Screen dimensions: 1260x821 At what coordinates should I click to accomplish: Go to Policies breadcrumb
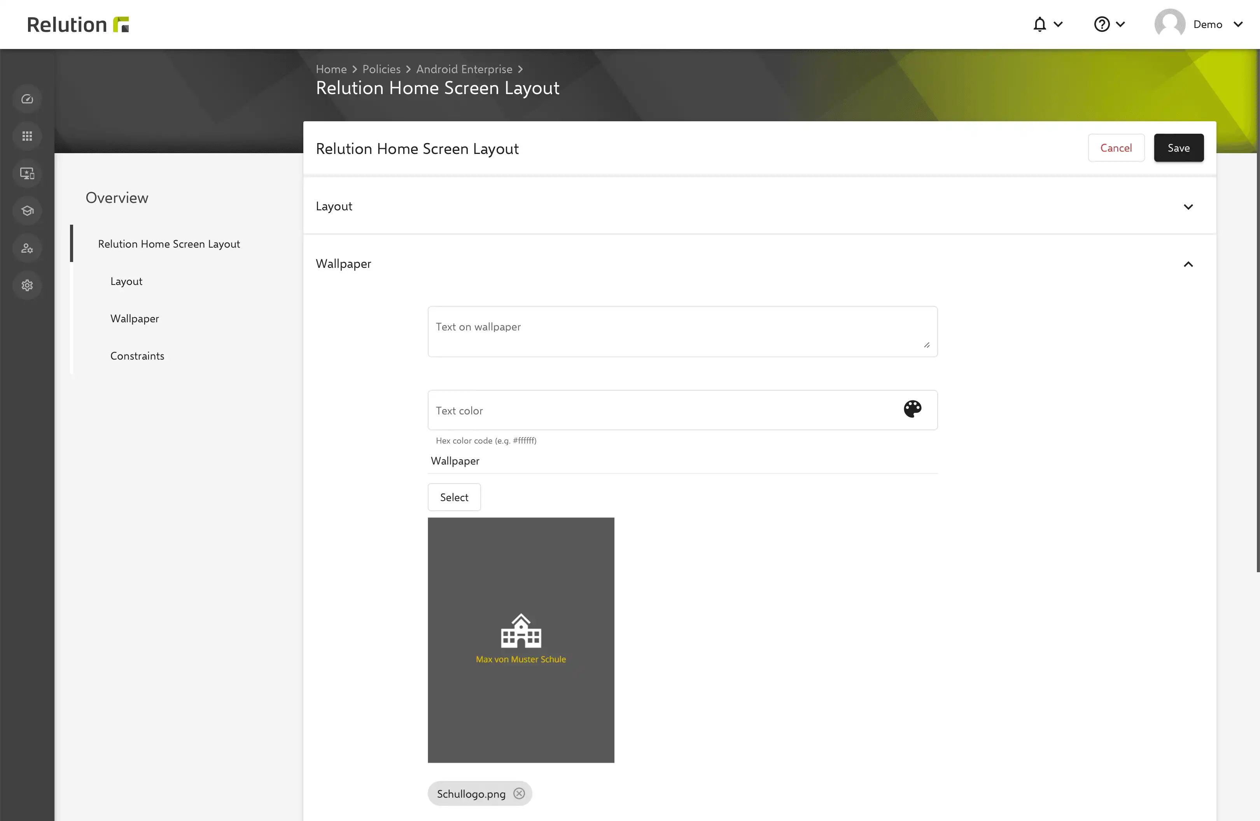[x=381, y=69]
